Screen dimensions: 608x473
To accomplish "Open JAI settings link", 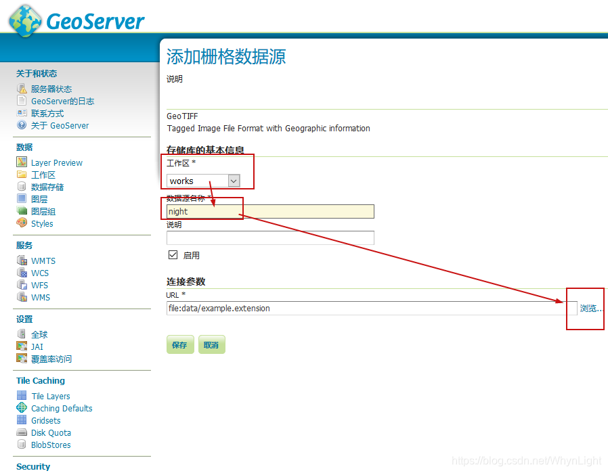I will [37, 346].
